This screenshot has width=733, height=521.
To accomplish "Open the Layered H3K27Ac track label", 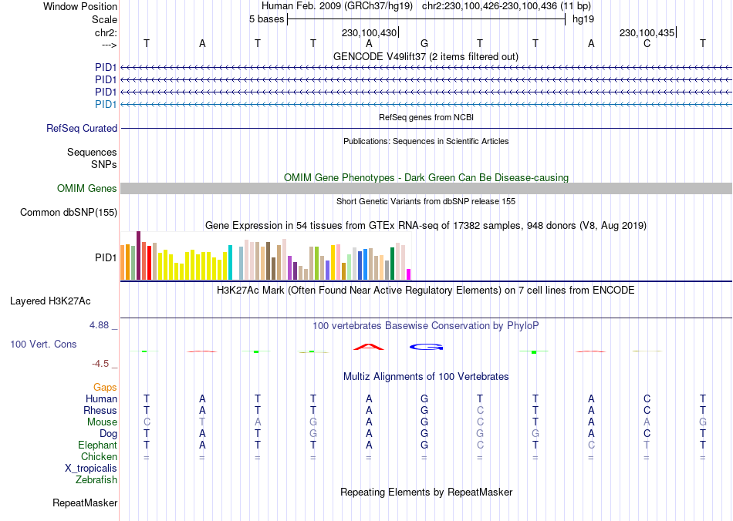I will [x=50, y=301].
